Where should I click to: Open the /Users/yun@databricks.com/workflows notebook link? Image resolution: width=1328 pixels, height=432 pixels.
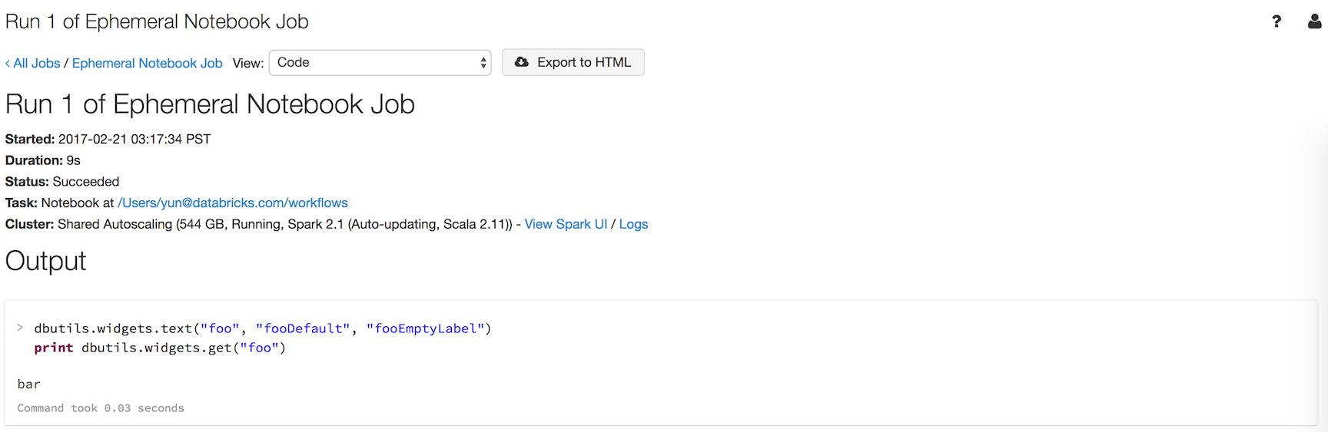point(232,203)
